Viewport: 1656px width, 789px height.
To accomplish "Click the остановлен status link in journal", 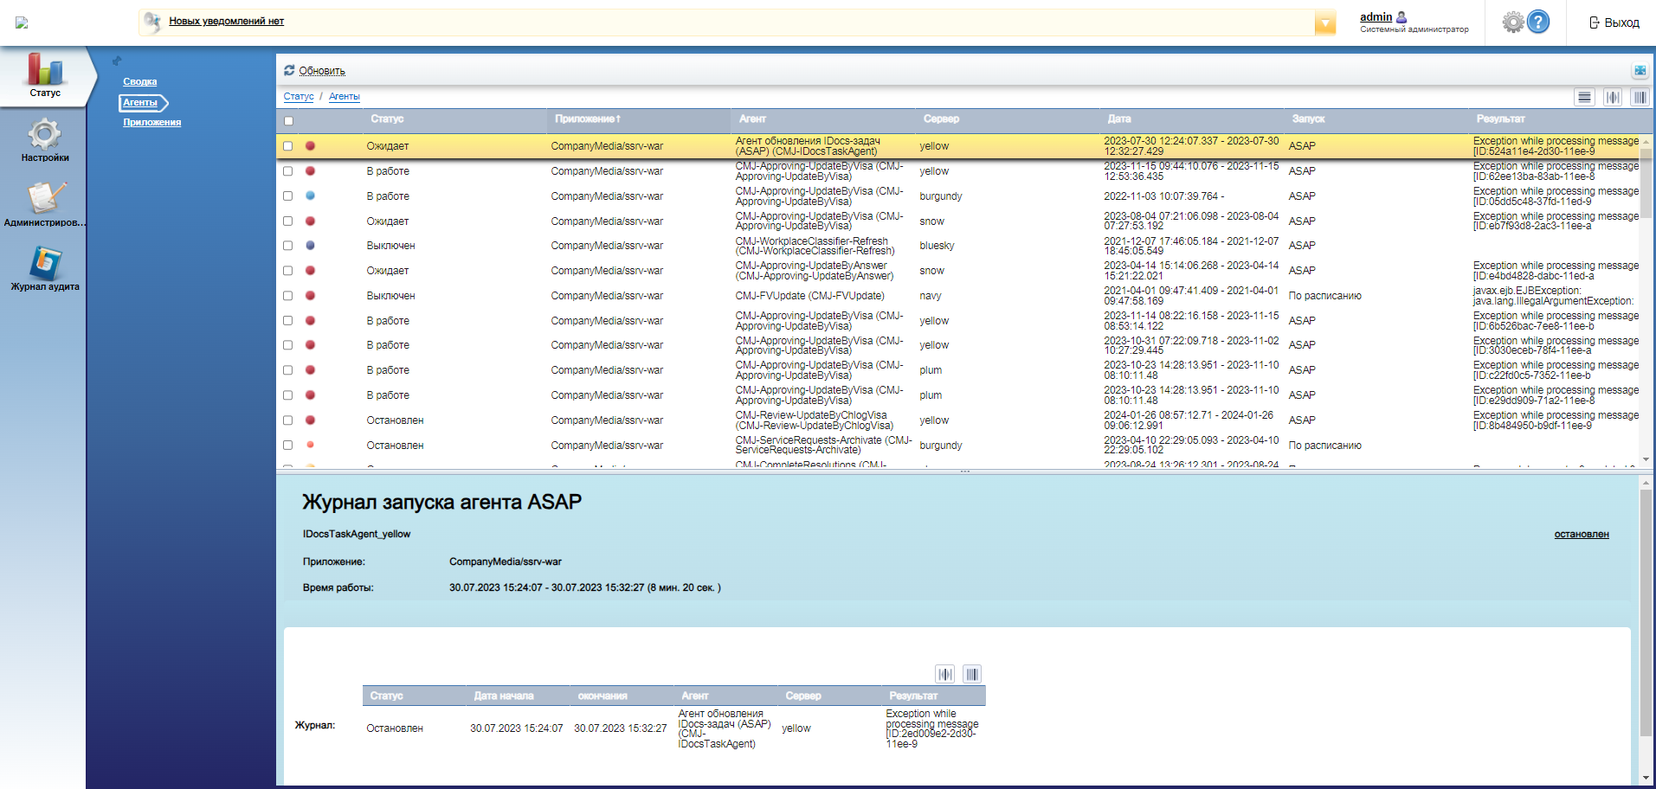I will click(1581, 535).
